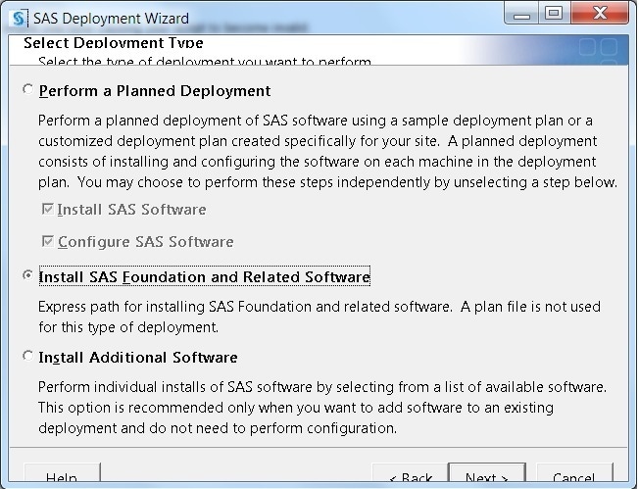639x489 pixels.
Task: Click the faded SAS watermark in header
Action: pos(597,50)
